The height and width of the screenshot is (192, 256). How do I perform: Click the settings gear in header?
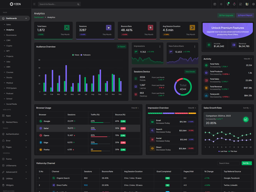click(x=253, y=4)
